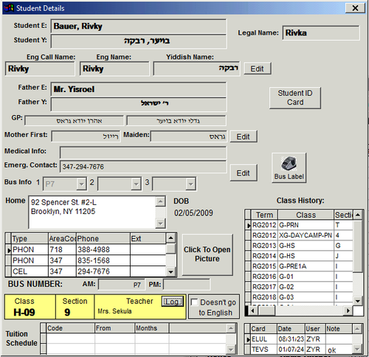Click the phone table scroll down arrow

170,272
